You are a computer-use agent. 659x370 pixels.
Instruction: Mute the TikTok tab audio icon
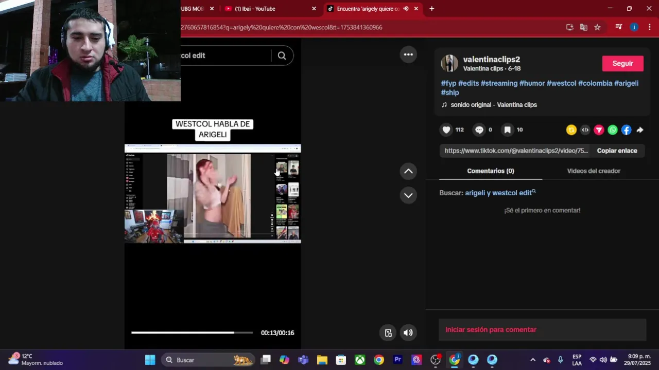pyautogui.click(x=406, y=9)
